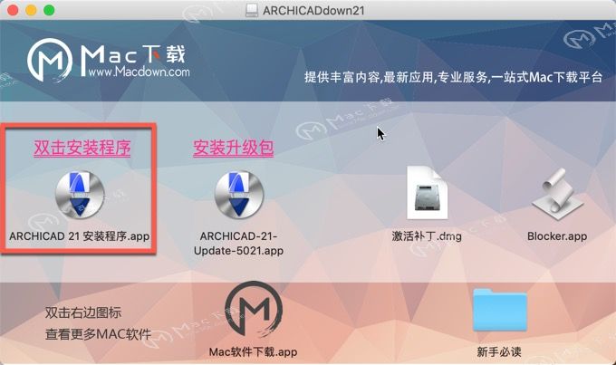Click the Mac软件下载.app file name label
The width and height of the screenshot is (616, 365).
(x=253, y=351)
